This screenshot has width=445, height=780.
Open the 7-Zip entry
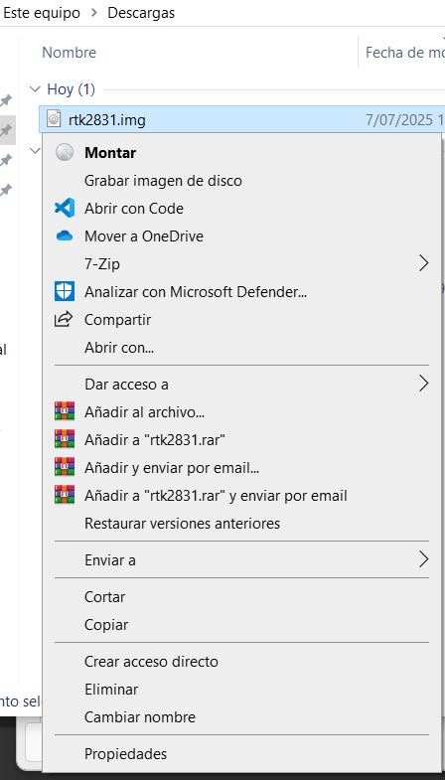pos(241,263)
